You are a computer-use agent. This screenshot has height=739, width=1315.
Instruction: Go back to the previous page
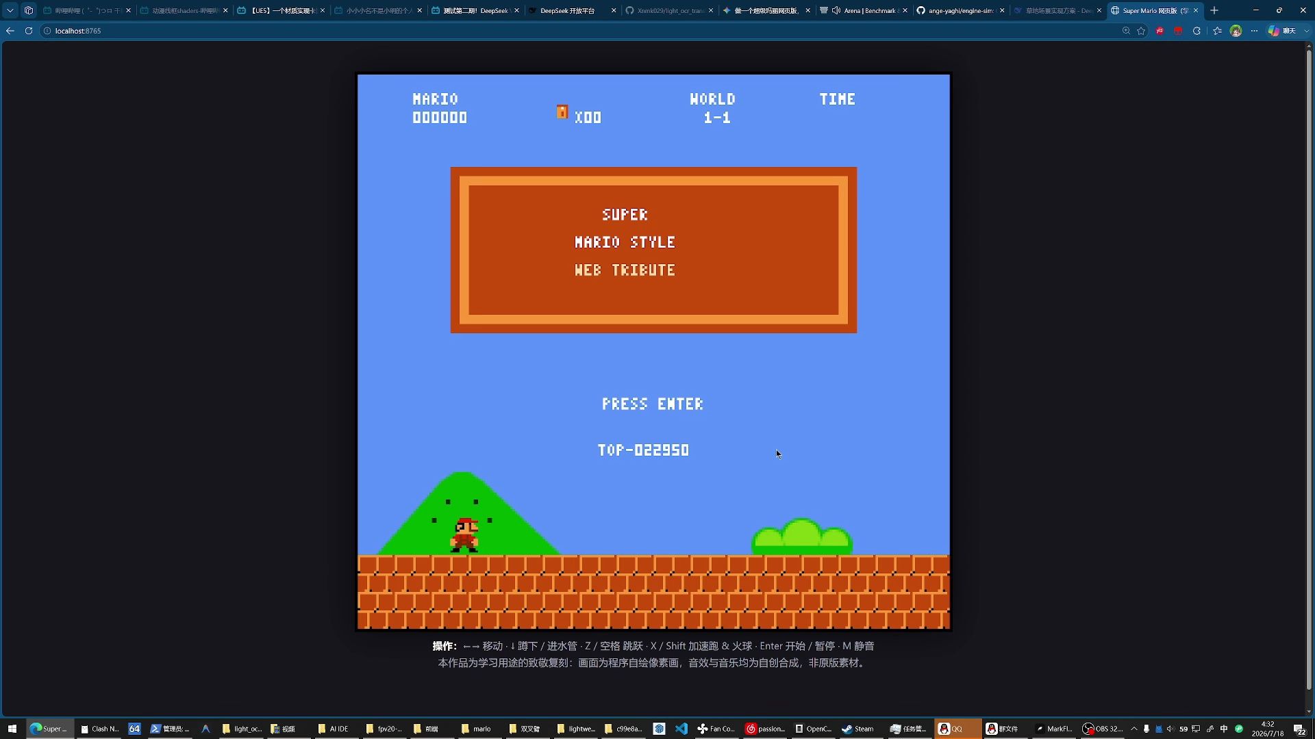click(10, 31)
